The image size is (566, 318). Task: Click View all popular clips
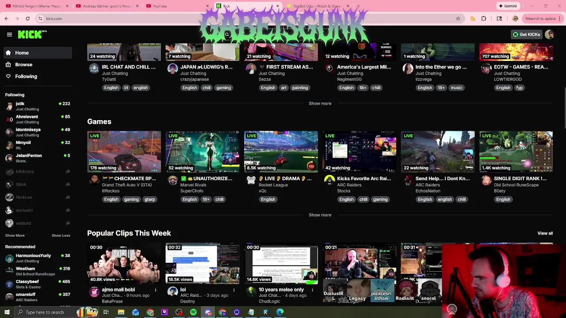pos(545,233)
